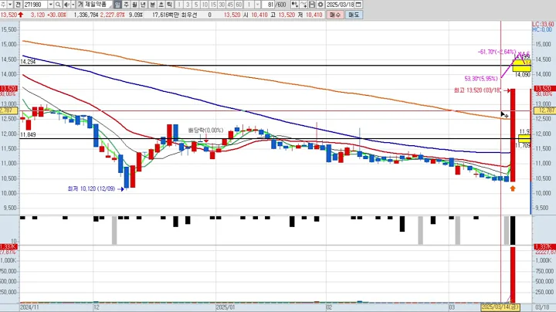Click the tall red volume bar
This screenshot has height=312, width=556.
513,275
